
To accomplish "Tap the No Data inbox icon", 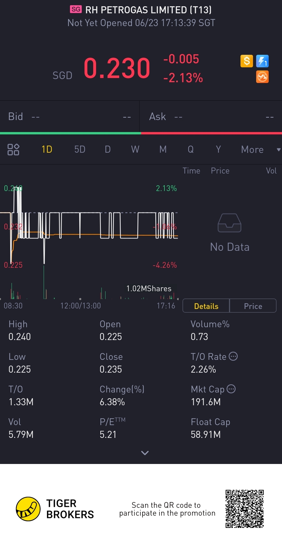I will 230,223.
